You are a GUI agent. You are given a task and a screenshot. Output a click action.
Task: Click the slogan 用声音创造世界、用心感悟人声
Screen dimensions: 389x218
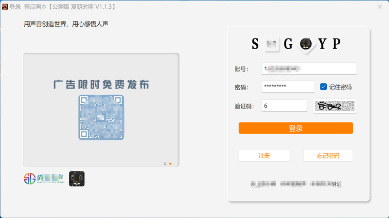click(66, 24)
